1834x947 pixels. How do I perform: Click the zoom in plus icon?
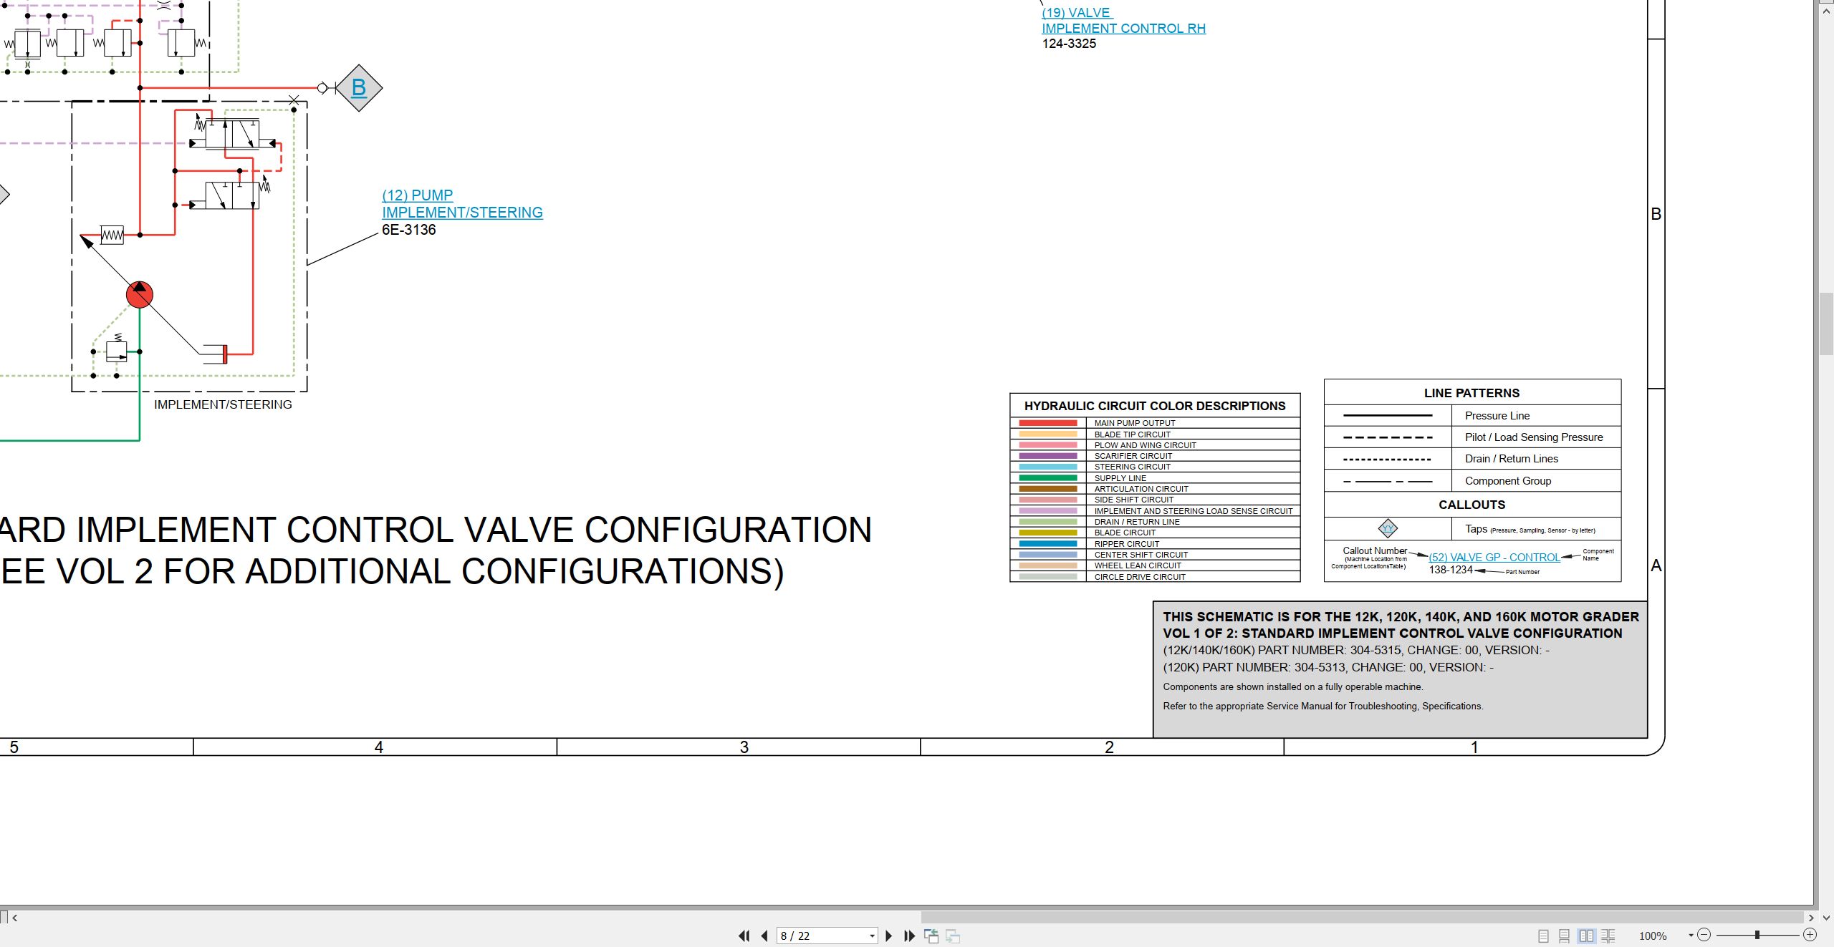click(1810, 935)
